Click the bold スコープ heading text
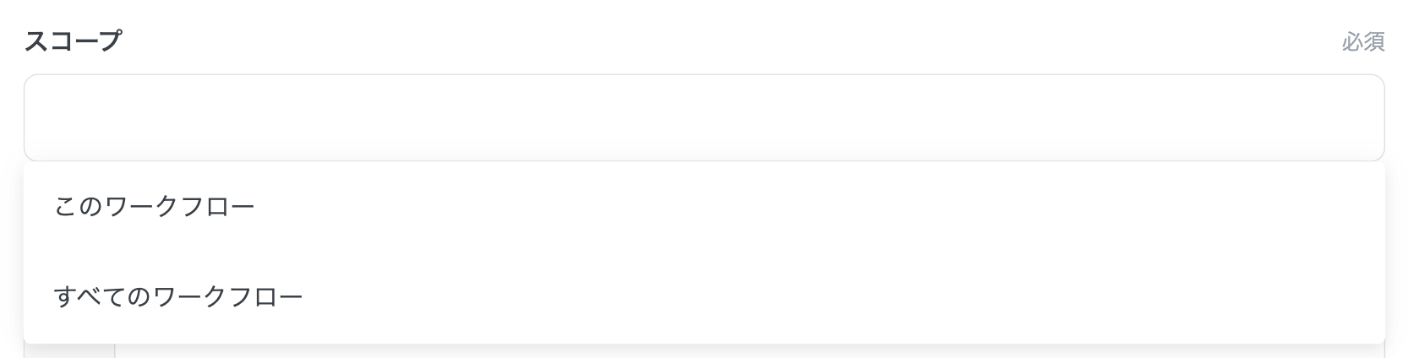Viewport: 1408px width, 358px height. [74, 41]
